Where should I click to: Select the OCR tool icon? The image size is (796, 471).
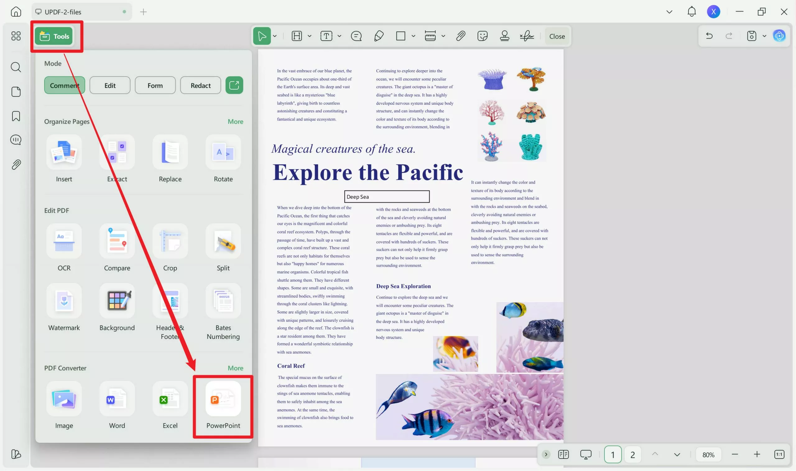tap(64, 241)
